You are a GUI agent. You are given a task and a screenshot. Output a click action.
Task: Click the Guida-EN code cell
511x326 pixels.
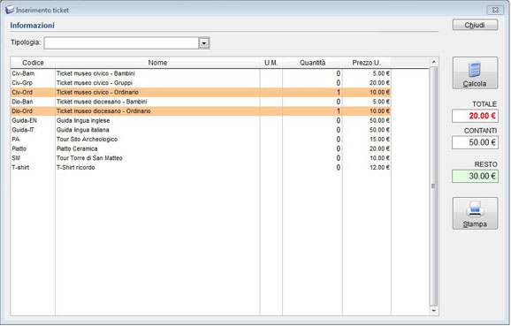tap(33, 120)
